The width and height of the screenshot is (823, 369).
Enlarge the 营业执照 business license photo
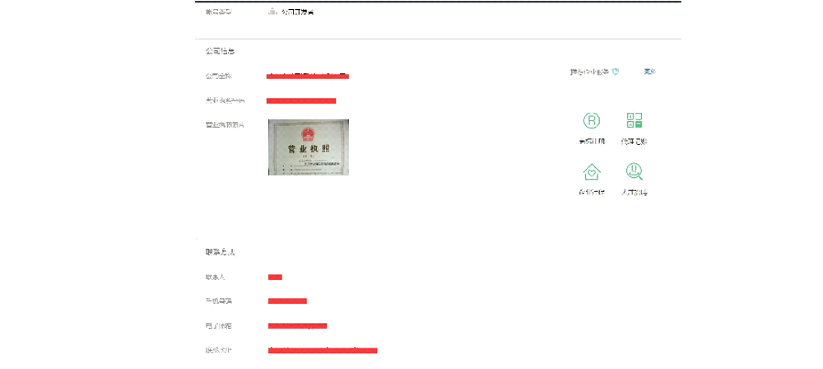[x=309, y=147]
